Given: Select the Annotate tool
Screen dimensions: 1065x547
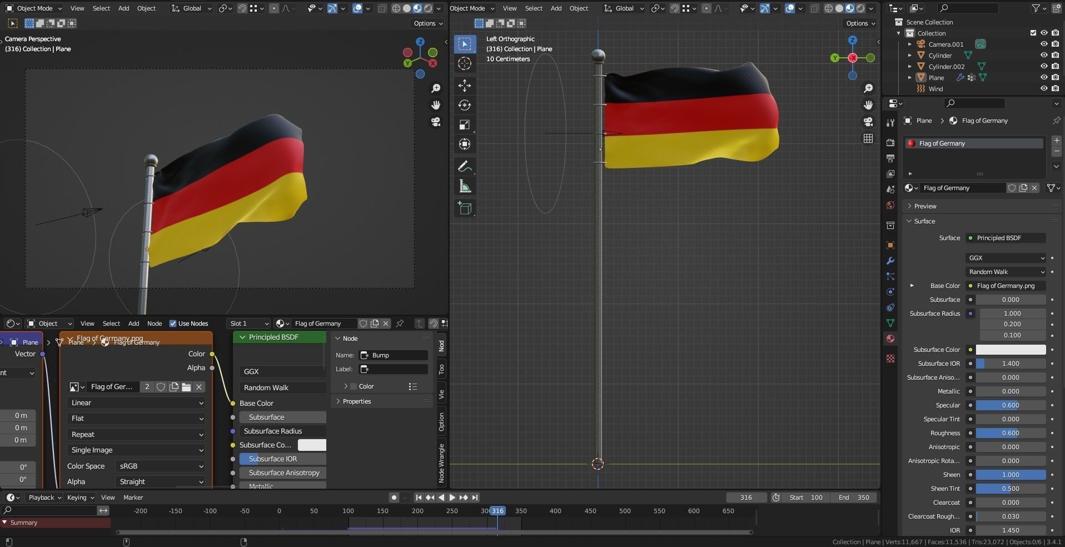Looking at the screenshot, I should (x=465, y=166).
